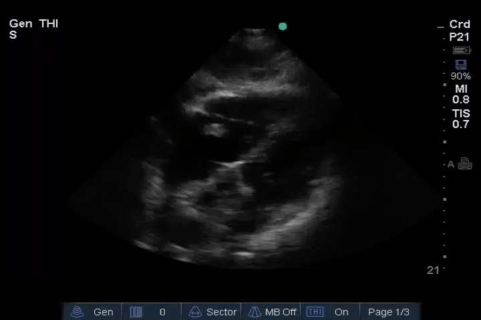Image resolution: width=481 pixels, height=320 pixels.
Task: Open the P21 transducer label
Action: click(x=460, y=37)
